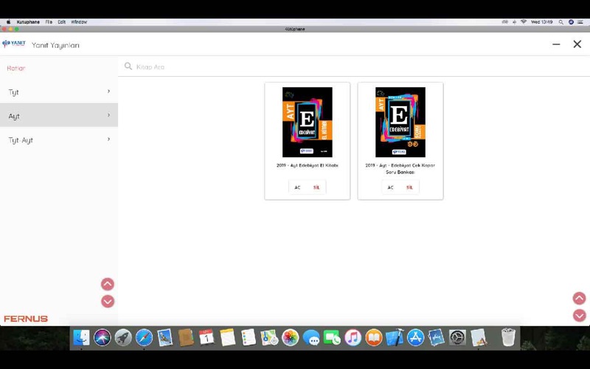Screen dimensions: 590x369
Task: Open the Kutuphane menu
Action: point(28,22)
